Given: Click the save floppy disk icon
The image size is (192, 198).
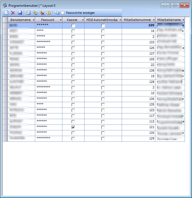Looking at the screenshot, I should (x=20, y=13).
